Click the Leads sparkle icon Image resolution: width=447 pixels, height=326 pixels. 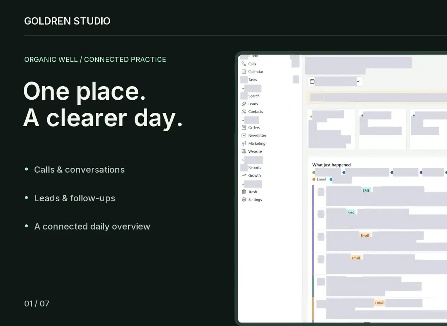(x=244, y=104)
